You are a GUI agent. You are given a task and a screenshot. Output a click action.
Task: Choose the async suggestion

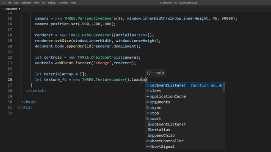click(x=184, y=108)
